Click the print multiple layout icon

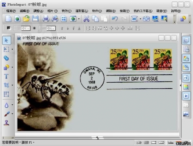pyautogui.click(x=64, y=19)
